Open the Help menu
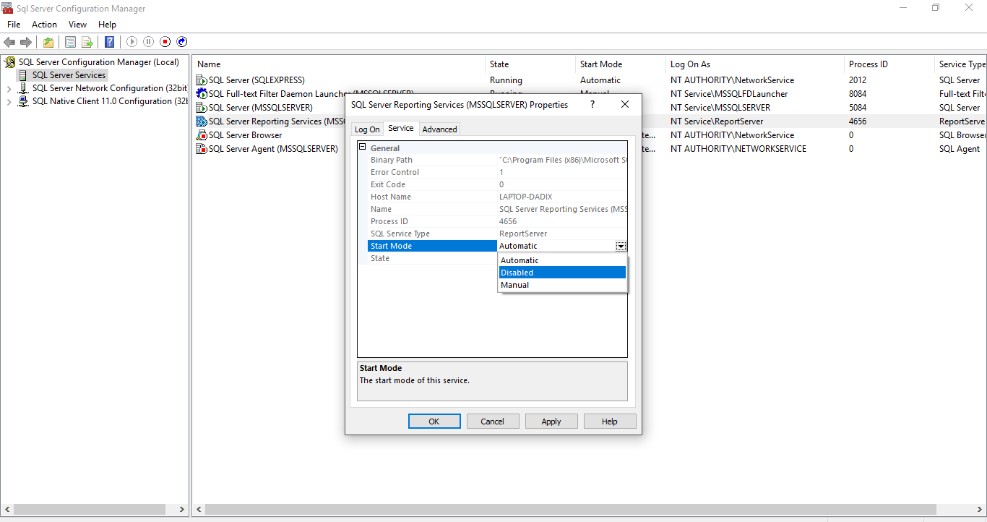 click(x=107, y=25)
